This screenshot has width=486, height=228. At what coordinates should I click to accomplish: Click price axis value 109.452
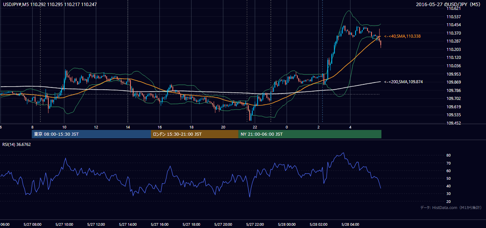click(x=454, y=123)
